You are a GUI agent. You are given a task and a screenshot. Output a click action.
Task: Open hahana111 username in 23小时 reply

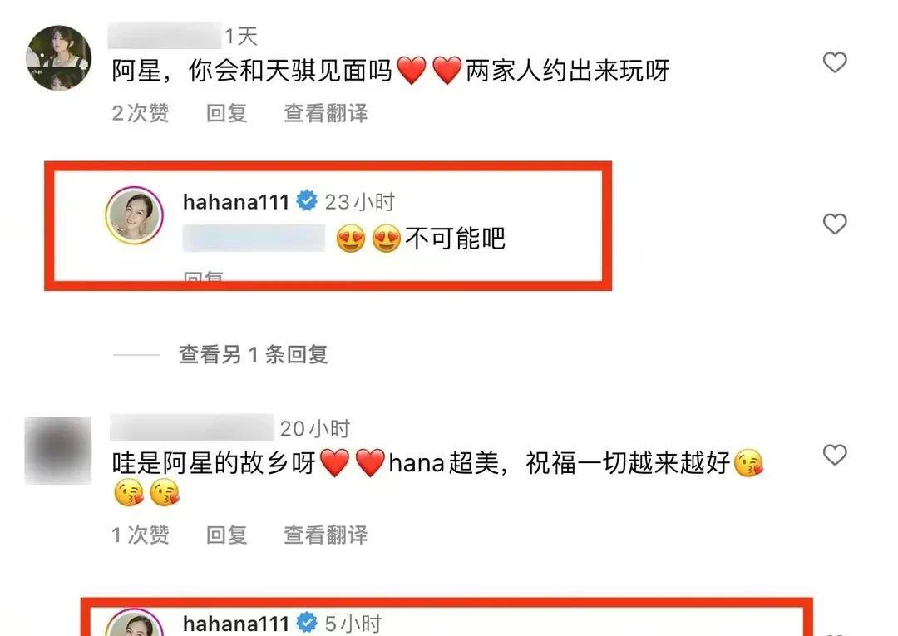[x=236, y=201]
